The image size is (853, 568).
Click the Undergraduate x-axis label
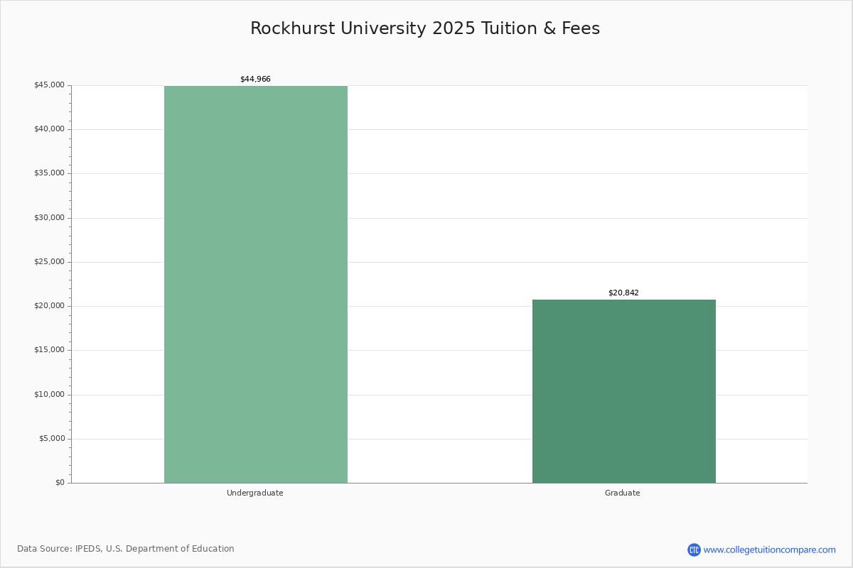255,493
